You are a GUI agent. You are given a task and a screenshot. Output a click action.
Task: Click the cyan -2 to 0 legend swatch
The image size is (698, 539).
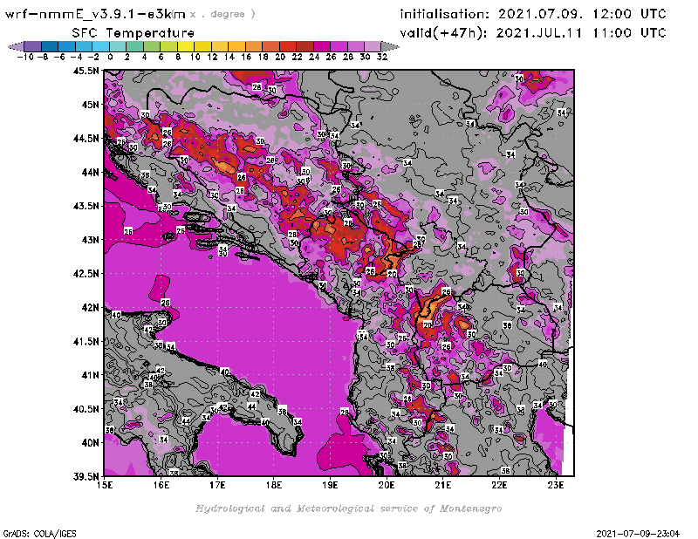[100, 46]
